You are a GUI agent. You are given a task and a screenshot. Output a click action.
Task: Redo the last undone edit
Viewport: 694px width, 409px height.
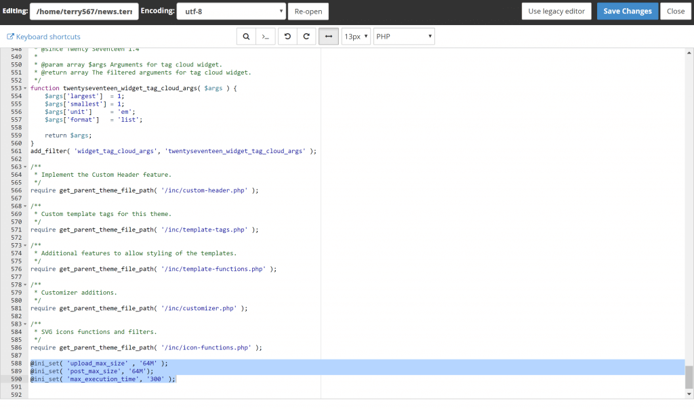[x=306, y=37]
